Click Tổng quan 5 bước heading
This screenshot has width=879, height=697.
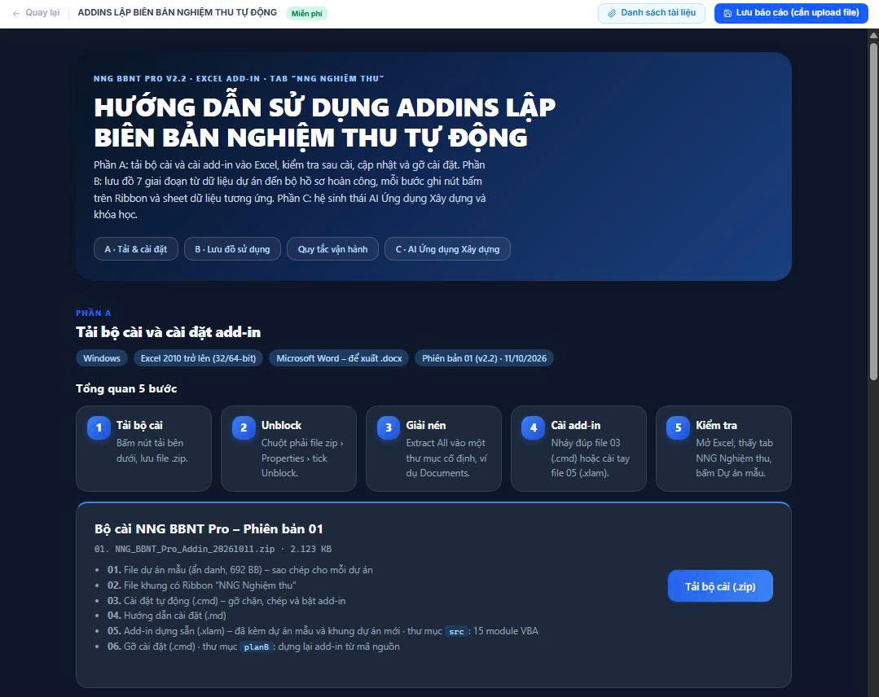point(126,389)
